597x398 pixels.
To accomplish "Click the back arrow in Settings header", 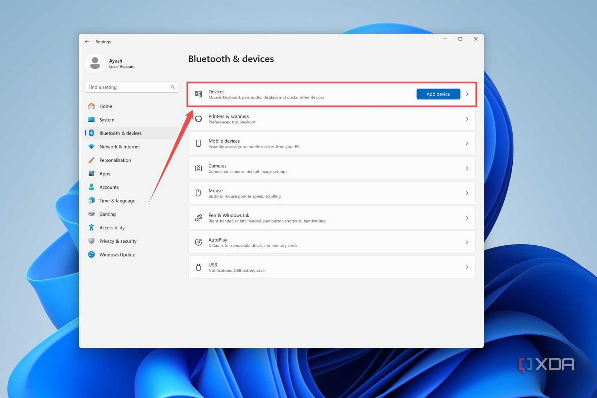I will click(87, 42).
